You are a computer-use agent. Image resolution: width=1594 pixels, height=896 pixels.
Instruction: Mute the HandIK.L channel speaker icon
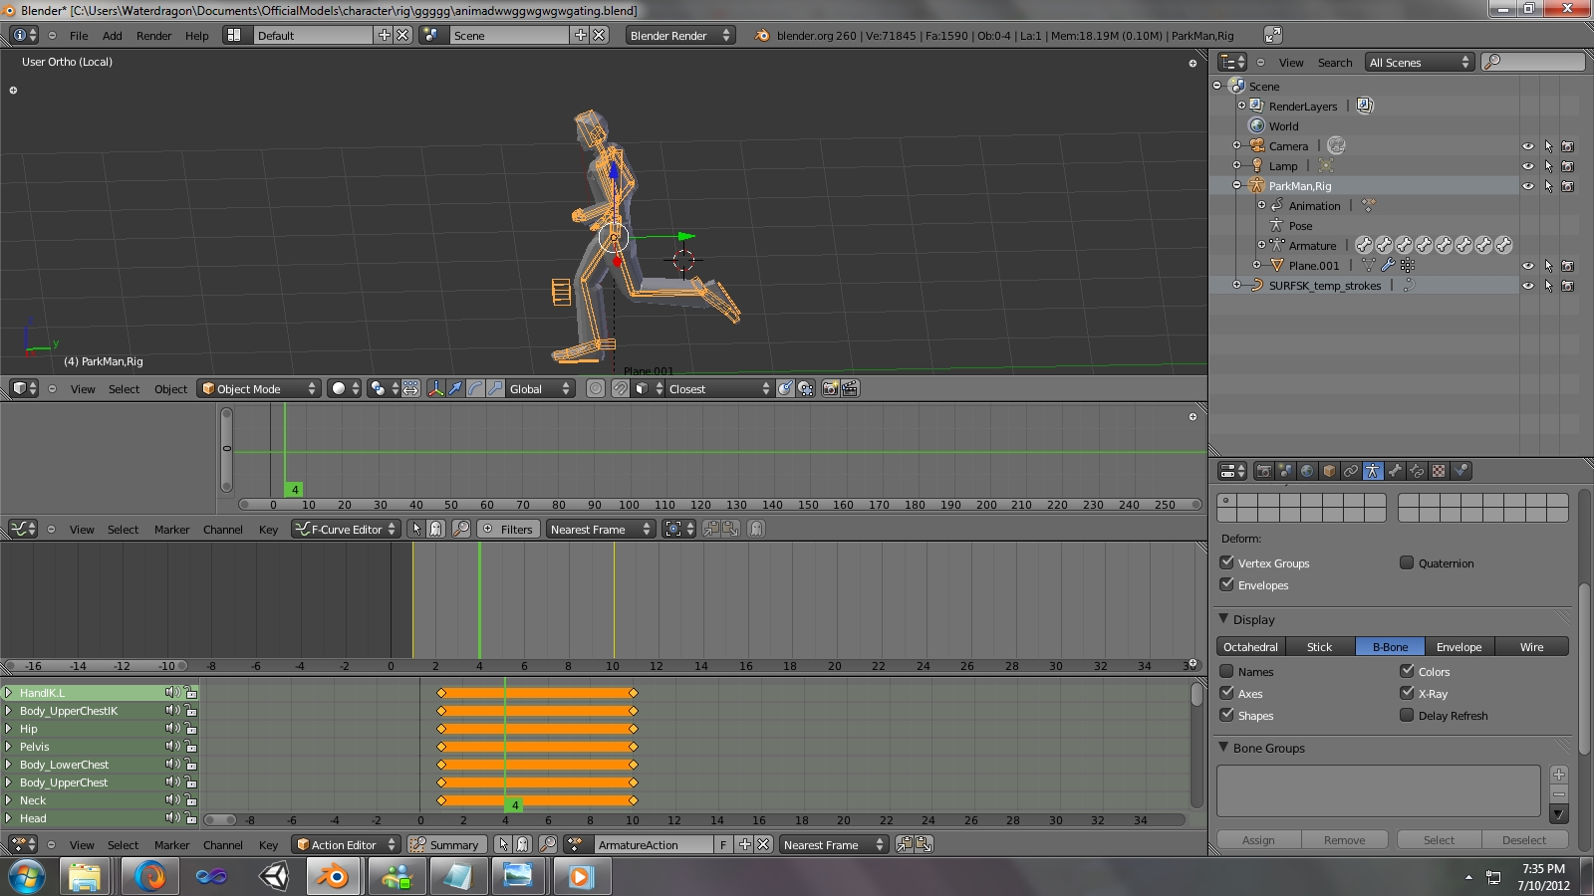tap(172, 692)
